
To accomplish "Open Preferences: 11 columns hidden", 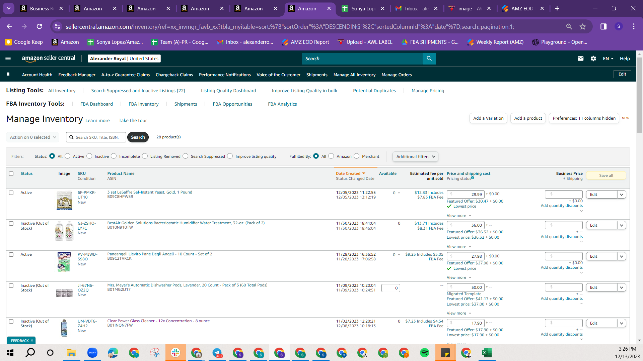I will click(x=584, y=118).
